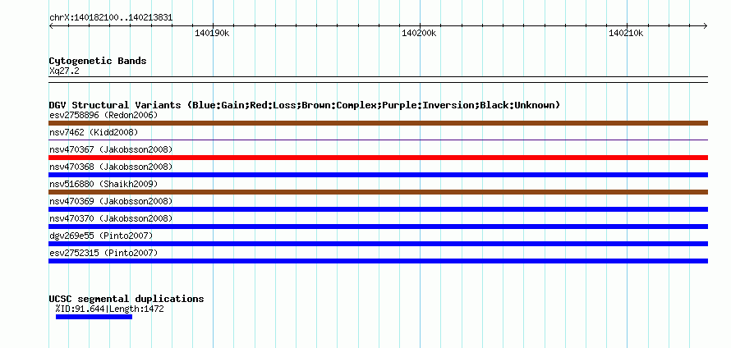Select the Cytogenetic Bands track title
Viewport: 731px width, 348px height.
coord(98,61)
